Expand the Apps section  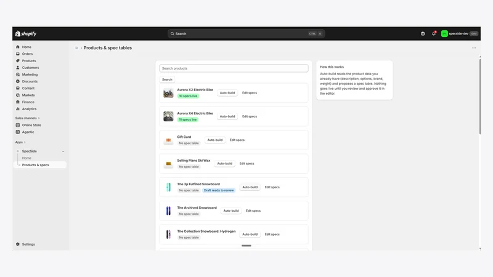[20, 142]
